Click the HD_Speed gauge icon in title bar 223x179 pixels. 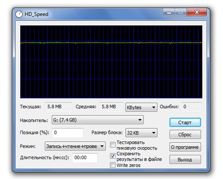point(19,14)
